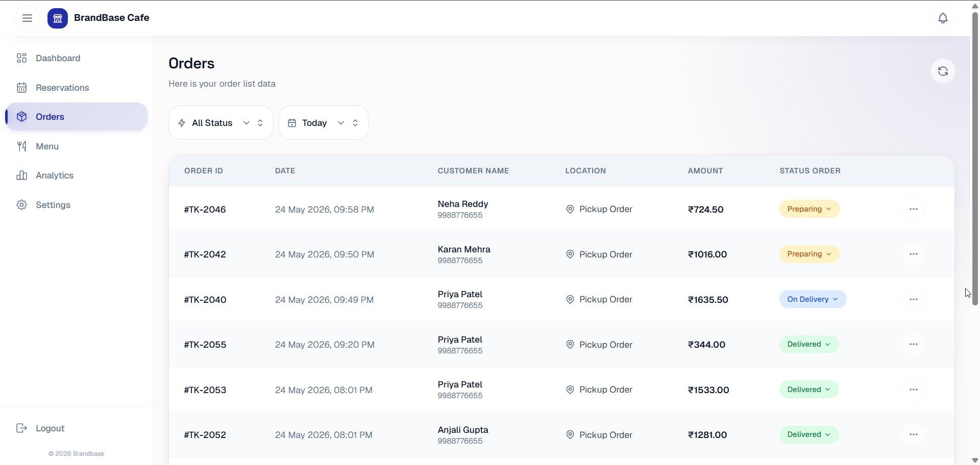Open the Today date filter
The image size is (980, 465).
[324, 123]
